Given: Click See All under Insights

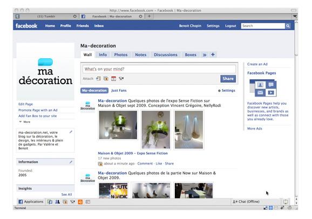Looking at the screenshot, I should [66, 194].
